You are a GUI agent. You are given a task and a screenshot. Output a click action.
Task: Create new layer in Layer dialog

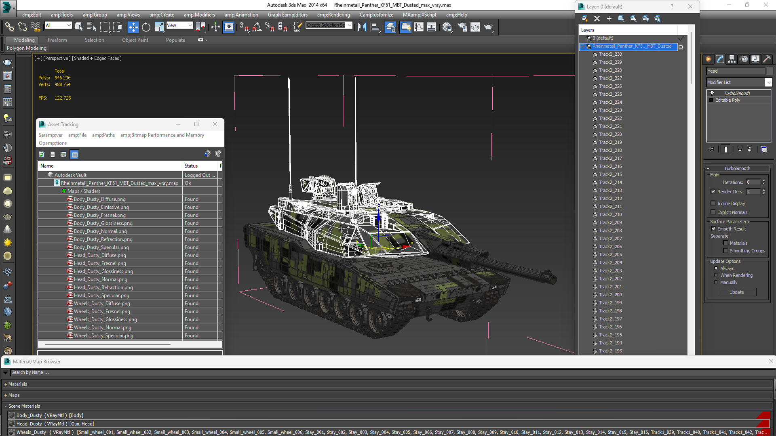tap(585, 19)
